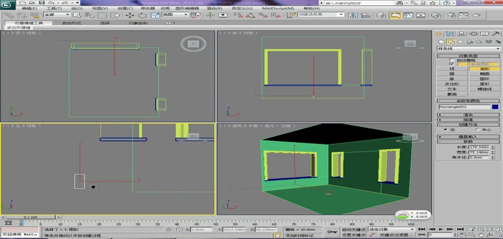This screenshot has width=503, height=239.
Task: Click the 长度 length value field
Action: coord(478,147)
